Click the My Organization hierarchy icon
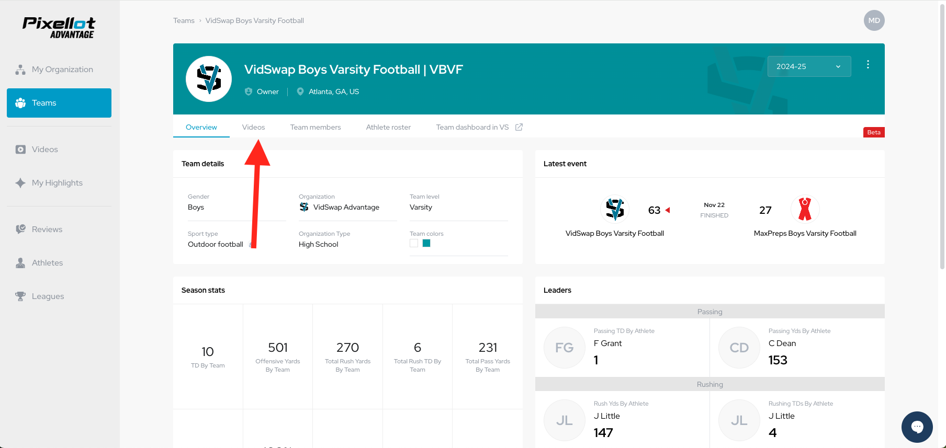946x448 pixels. (x=20, y=70)
